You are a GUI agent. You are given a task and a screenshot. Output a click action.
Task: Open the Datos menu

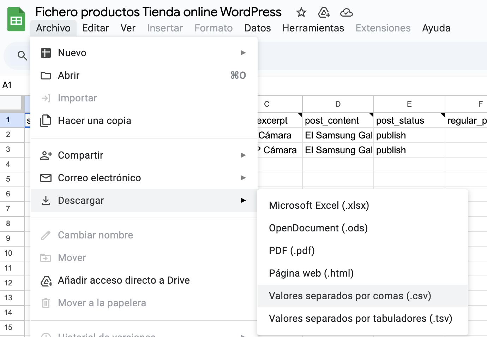coord(258,28)
